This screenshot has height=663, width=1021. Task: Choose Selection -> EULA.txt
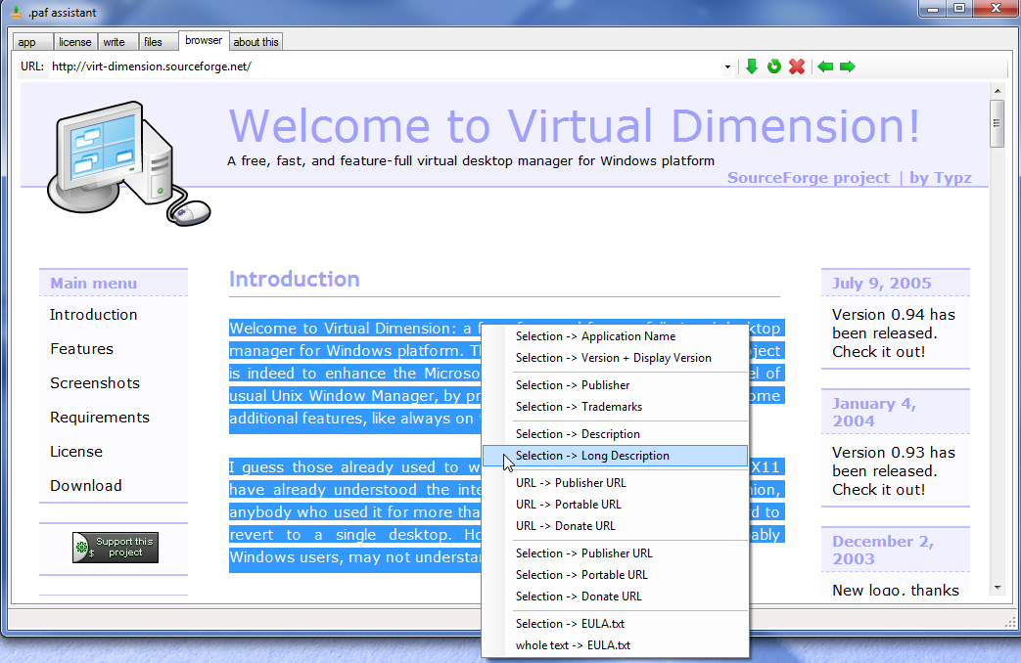(x=615, y=623)
